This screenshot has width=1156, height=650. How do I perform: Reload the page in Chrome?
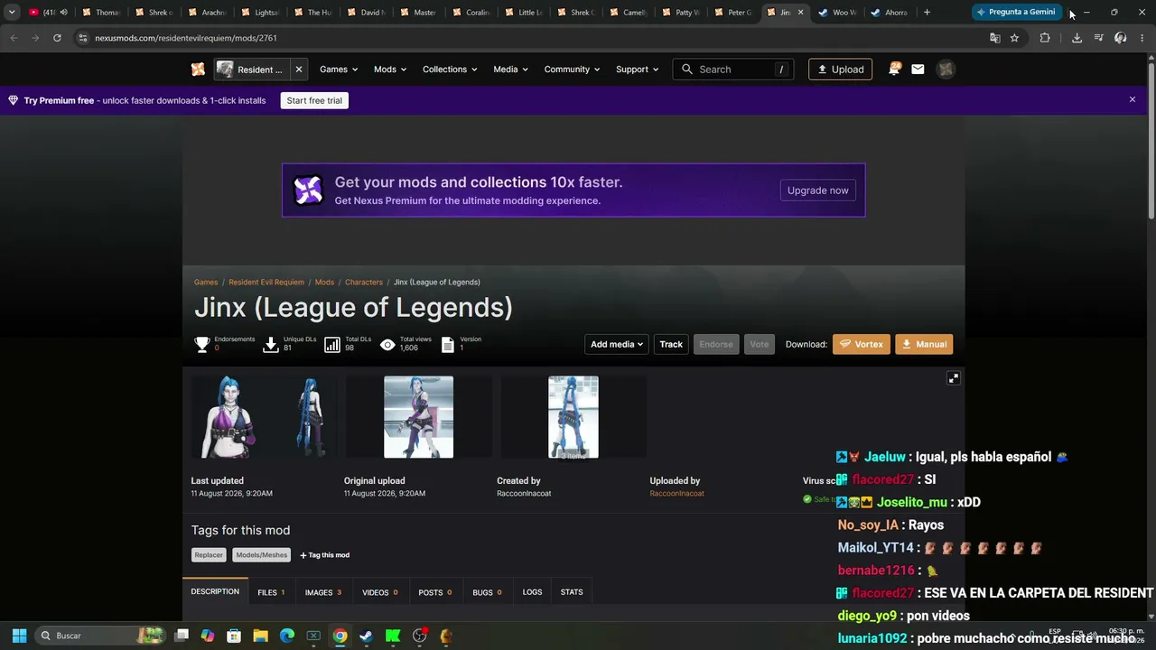(57, 38)
